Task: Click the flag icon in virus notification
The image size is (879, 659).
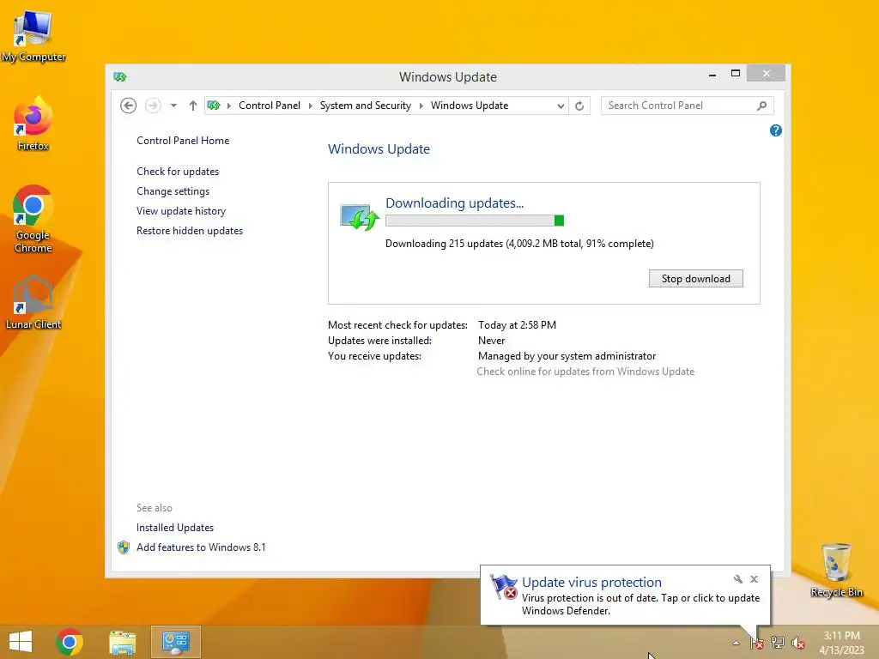Action: (x=503, y=587)
